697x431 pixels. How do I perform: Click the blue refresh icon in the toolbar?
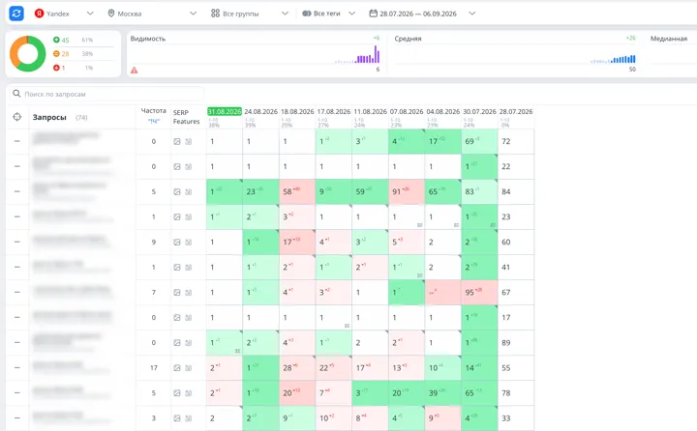[16, 14]
